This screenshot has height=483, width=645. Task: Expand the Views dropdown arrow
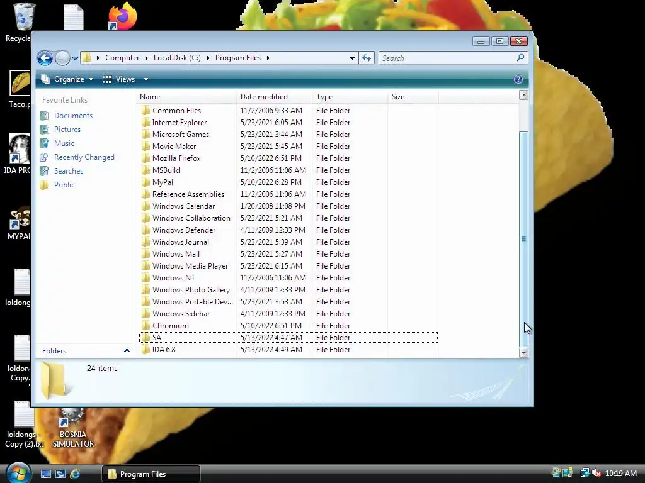[146, 79]
